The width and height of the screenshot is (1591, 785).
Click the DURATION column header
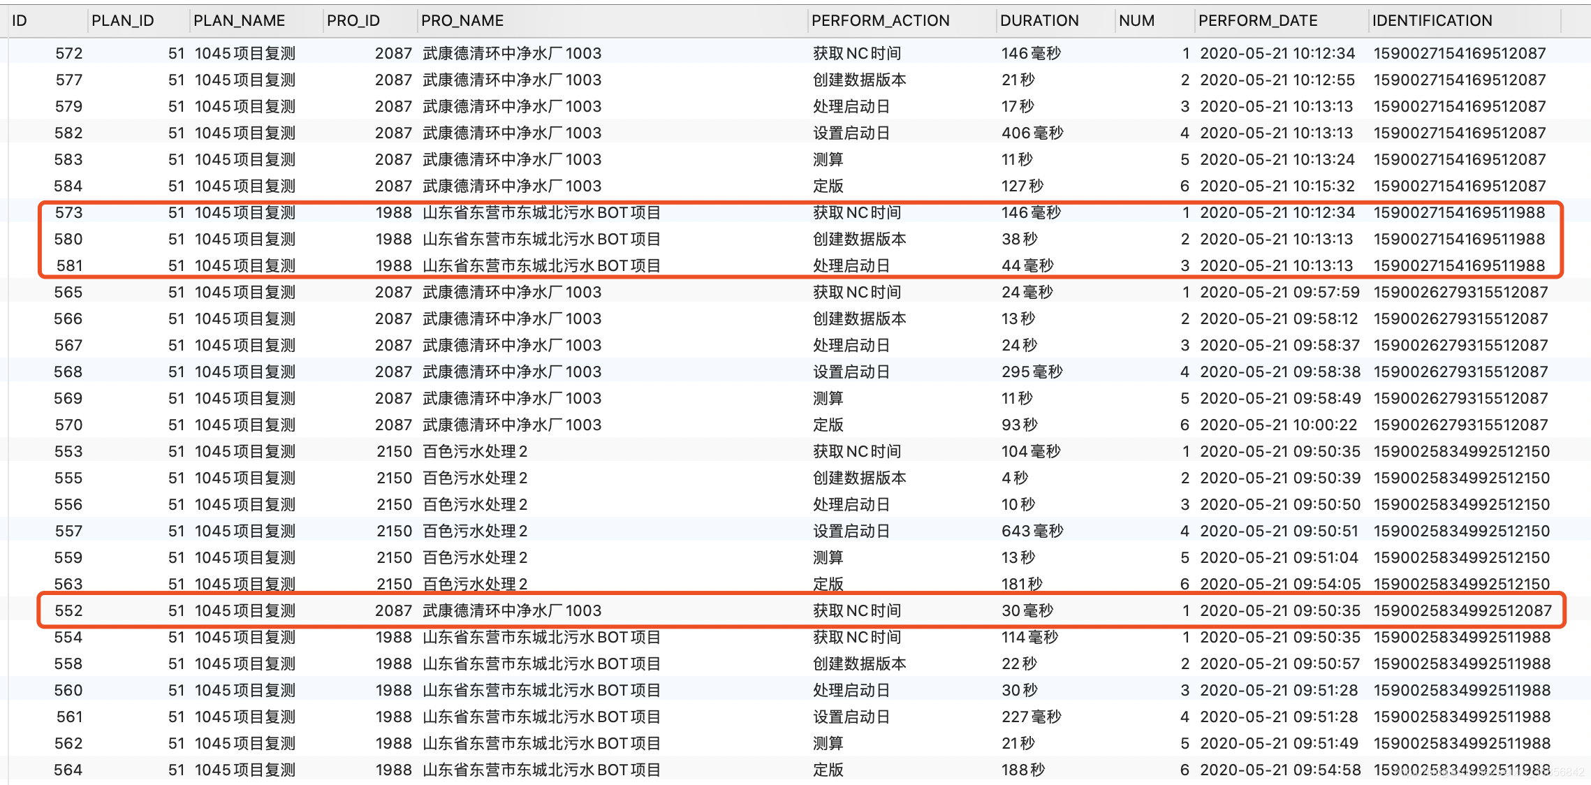[x=1039, y=21]
